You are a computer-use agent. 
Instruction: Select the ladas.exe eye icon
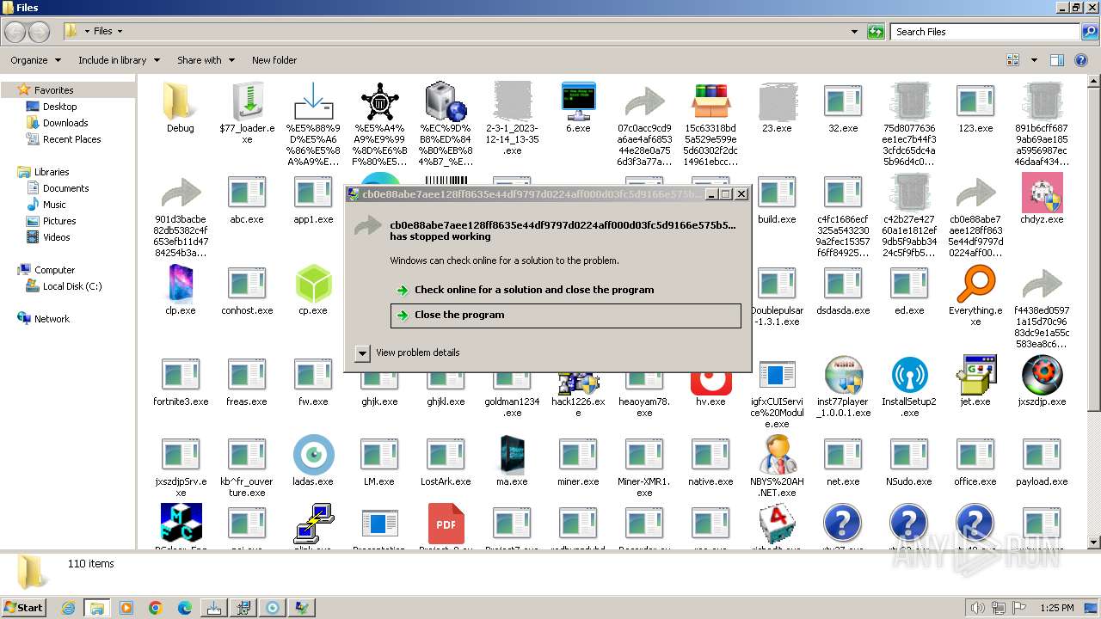coord(313,455)
